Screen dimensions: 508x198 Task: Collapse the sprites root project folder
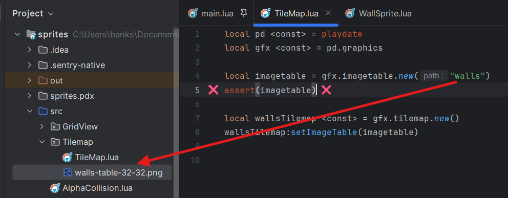[x=17, y=34]
